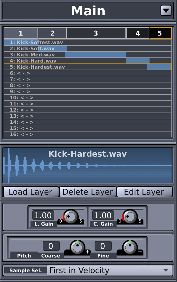Select empty layer slot 15
Viewport: 177px width, 282px height.
[88, 128]
